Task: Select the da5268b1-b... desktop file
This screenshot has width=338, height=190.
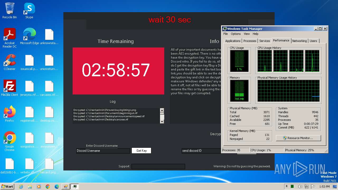Action: [x=10, y=166]
